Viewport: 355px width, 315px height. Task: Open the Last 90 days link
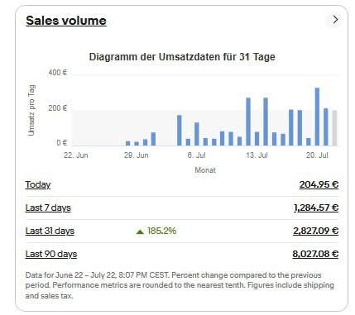pyautogui.click(x=51, y=254)
